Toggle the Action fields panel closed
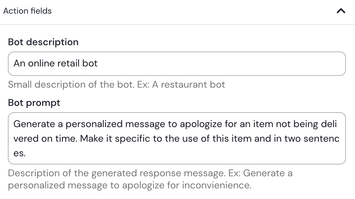 [x=341, y=11]
